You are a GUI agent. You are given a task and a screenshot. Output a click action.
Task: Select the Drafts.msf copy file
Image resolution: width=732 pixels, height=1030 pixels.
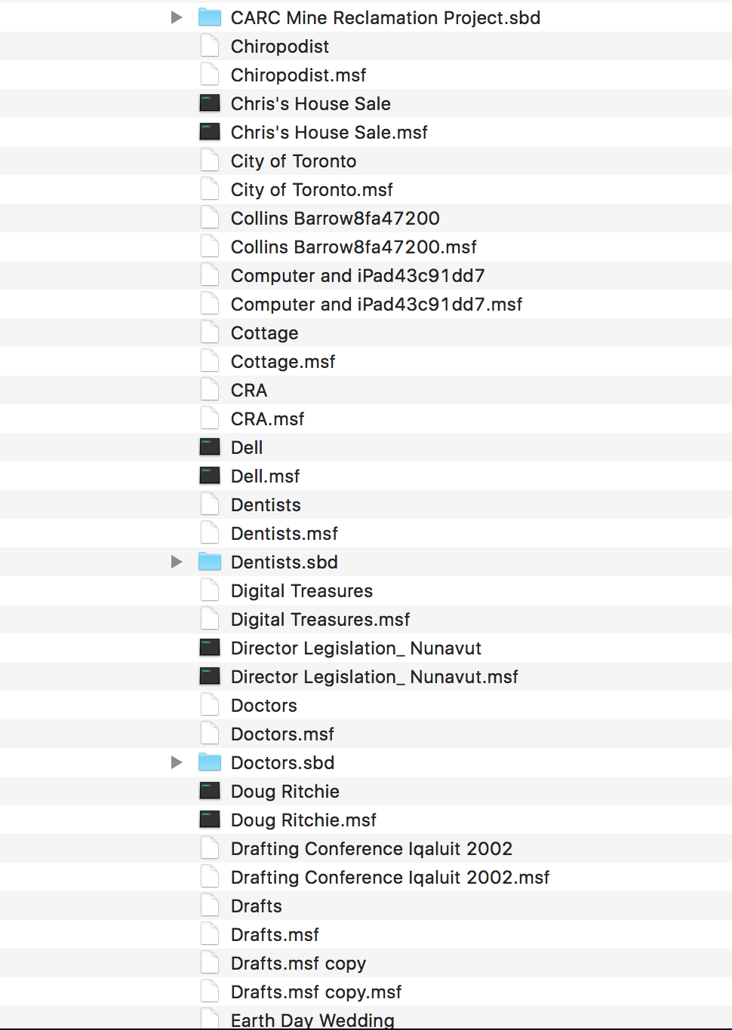(298, 963)
